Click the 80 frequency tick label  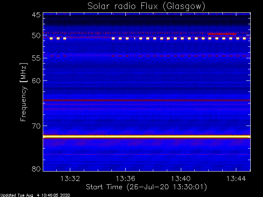pos(36,169)
